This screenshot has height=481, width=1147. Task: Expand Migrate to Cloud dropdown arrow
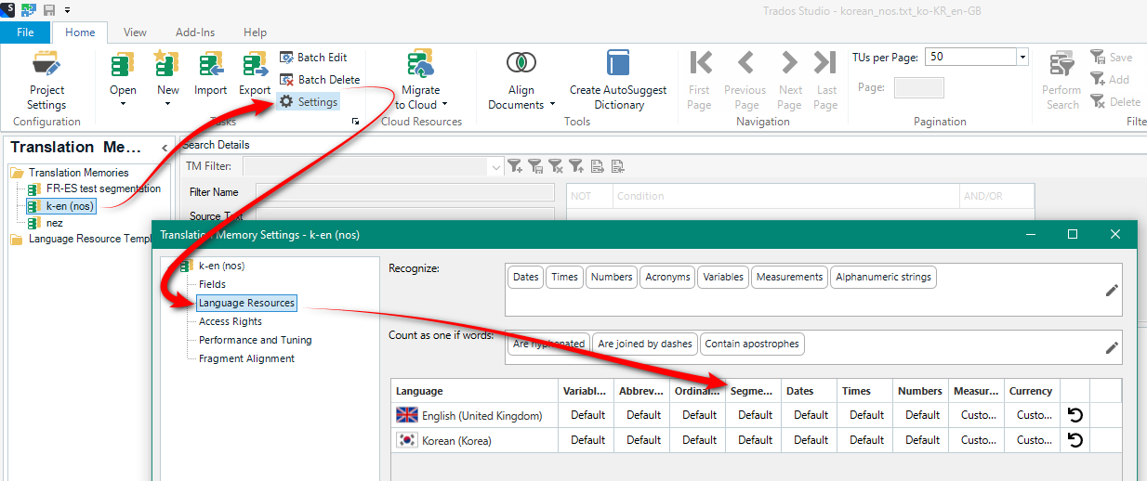pyautogui.click(x=444, y=105)
